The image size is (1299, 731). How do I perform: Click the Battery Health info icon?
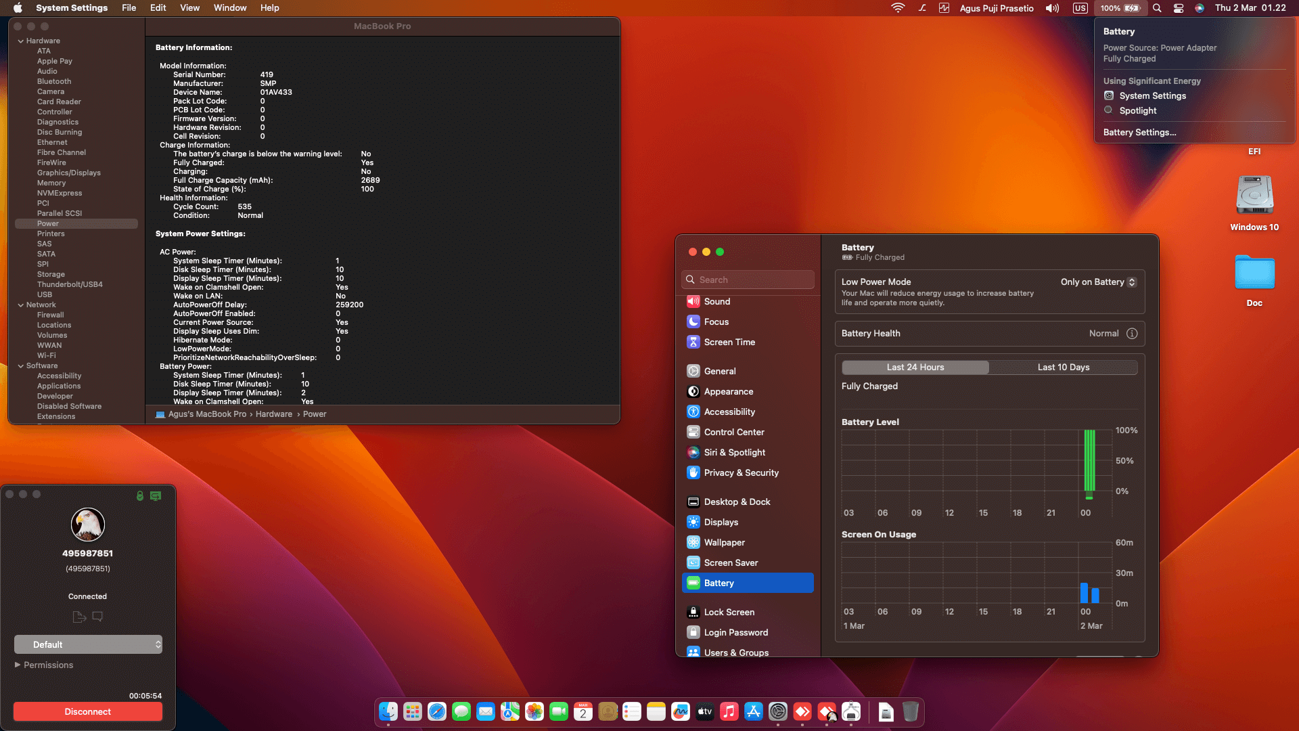coord(1132,334)
